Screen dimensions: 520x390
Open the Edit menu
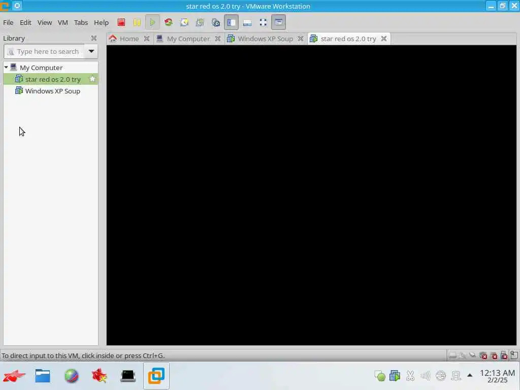25,22
